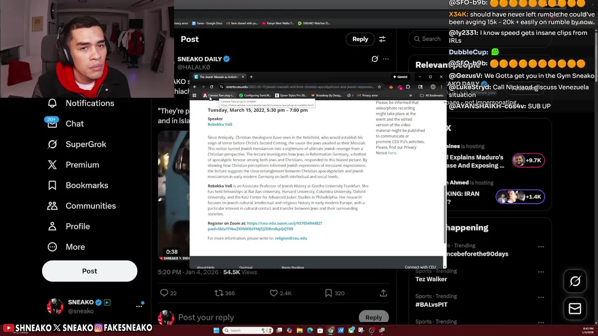This screenshot has height=336, width=598.
Task: Open the three-dot menu on SNEAKO DAILY post
Action: tap(385, 59)
